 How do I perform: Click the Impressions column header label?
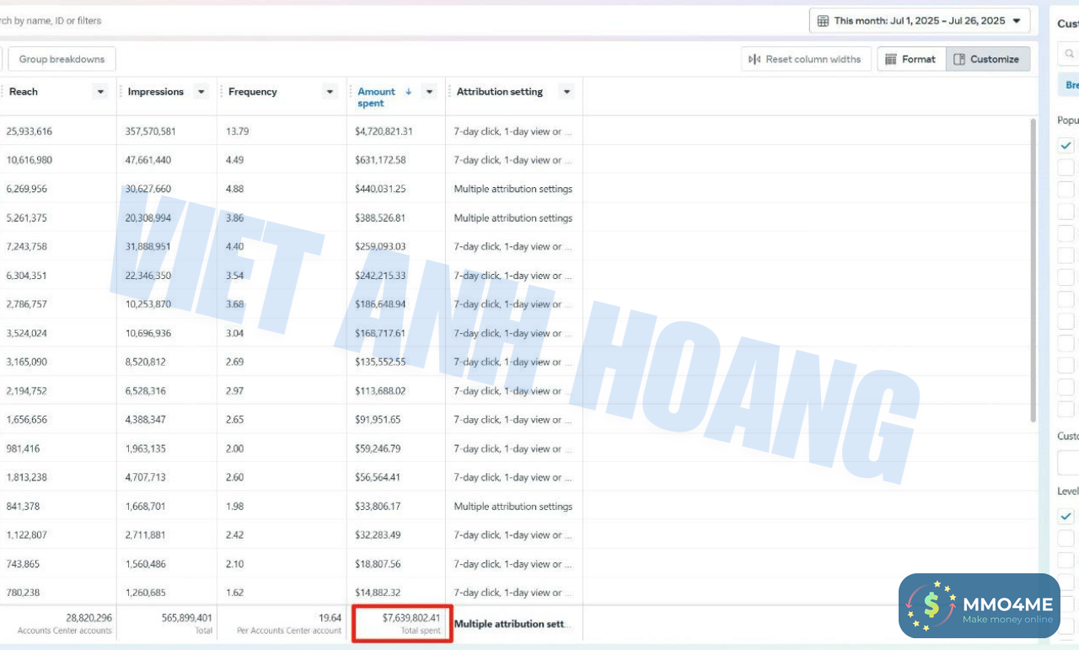[156, 92]
